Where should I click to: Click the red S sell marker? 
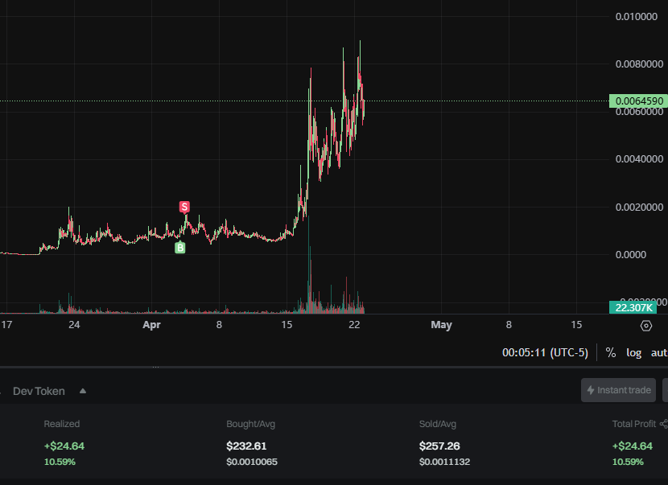click(184, 207)
